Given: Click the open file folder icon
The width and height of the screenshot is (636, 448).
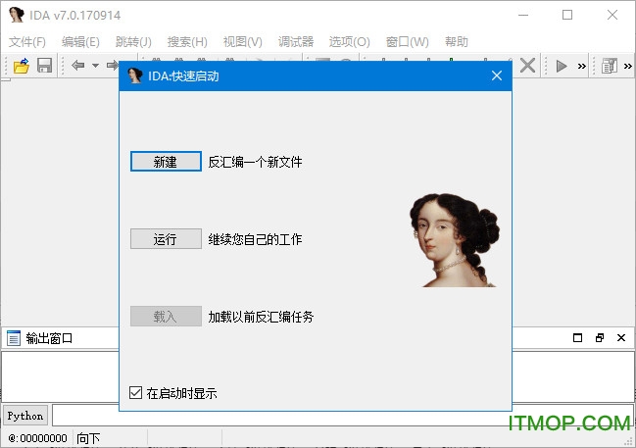Looking at the screenshot, I should (22, 66).
